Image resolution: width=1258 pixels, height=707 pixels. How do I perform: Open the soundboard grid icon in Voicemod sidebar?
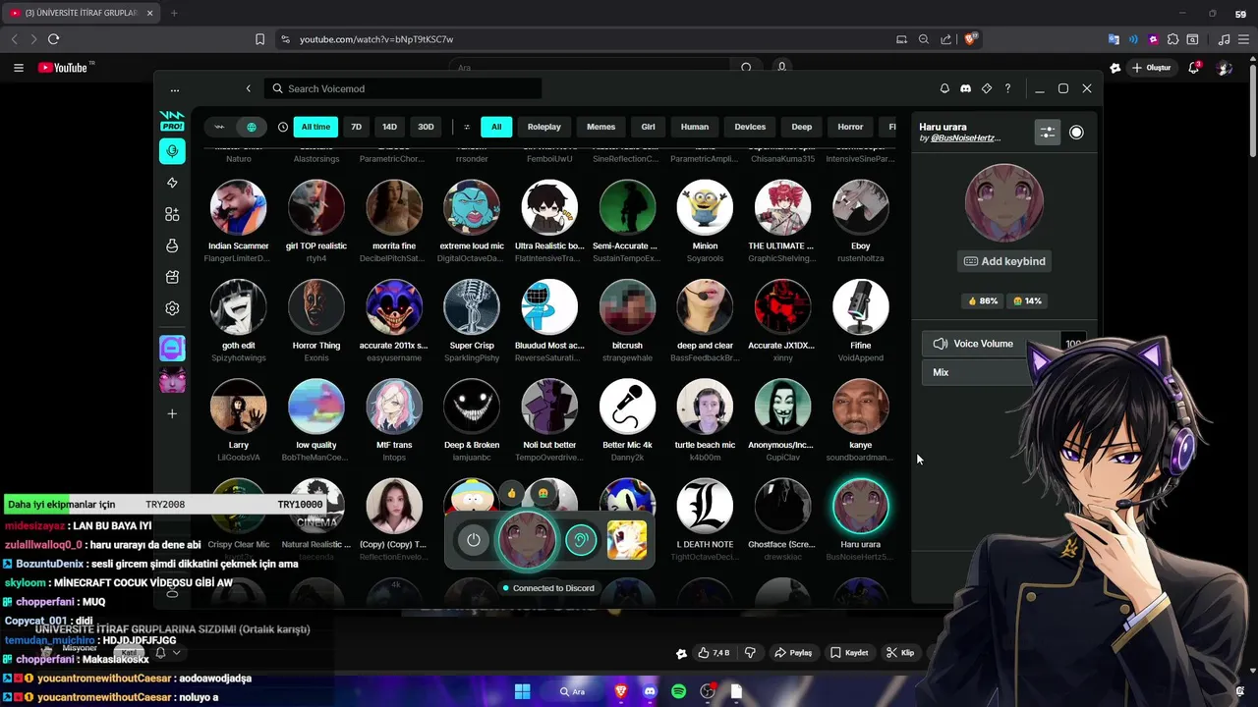[x=172, y=214]
